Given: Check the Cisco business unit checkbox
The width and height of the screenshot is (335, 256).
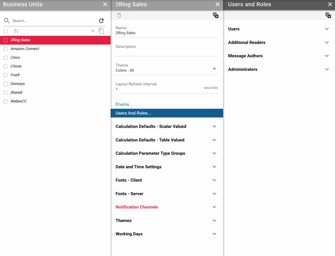Looking at the screenshot, I should coord(5,57).
